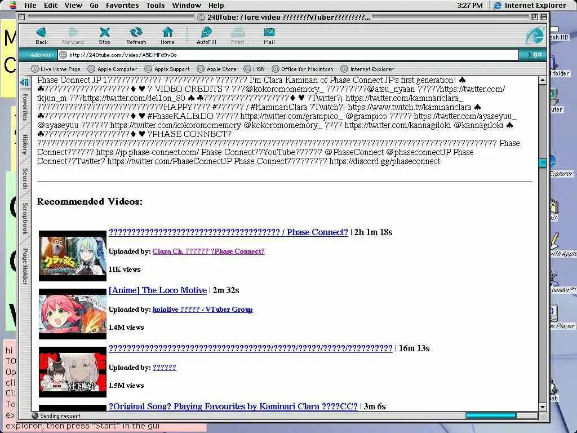Click the zoom box in the title bar
This screenshot has height=433, width=577.
pos(535,17)
